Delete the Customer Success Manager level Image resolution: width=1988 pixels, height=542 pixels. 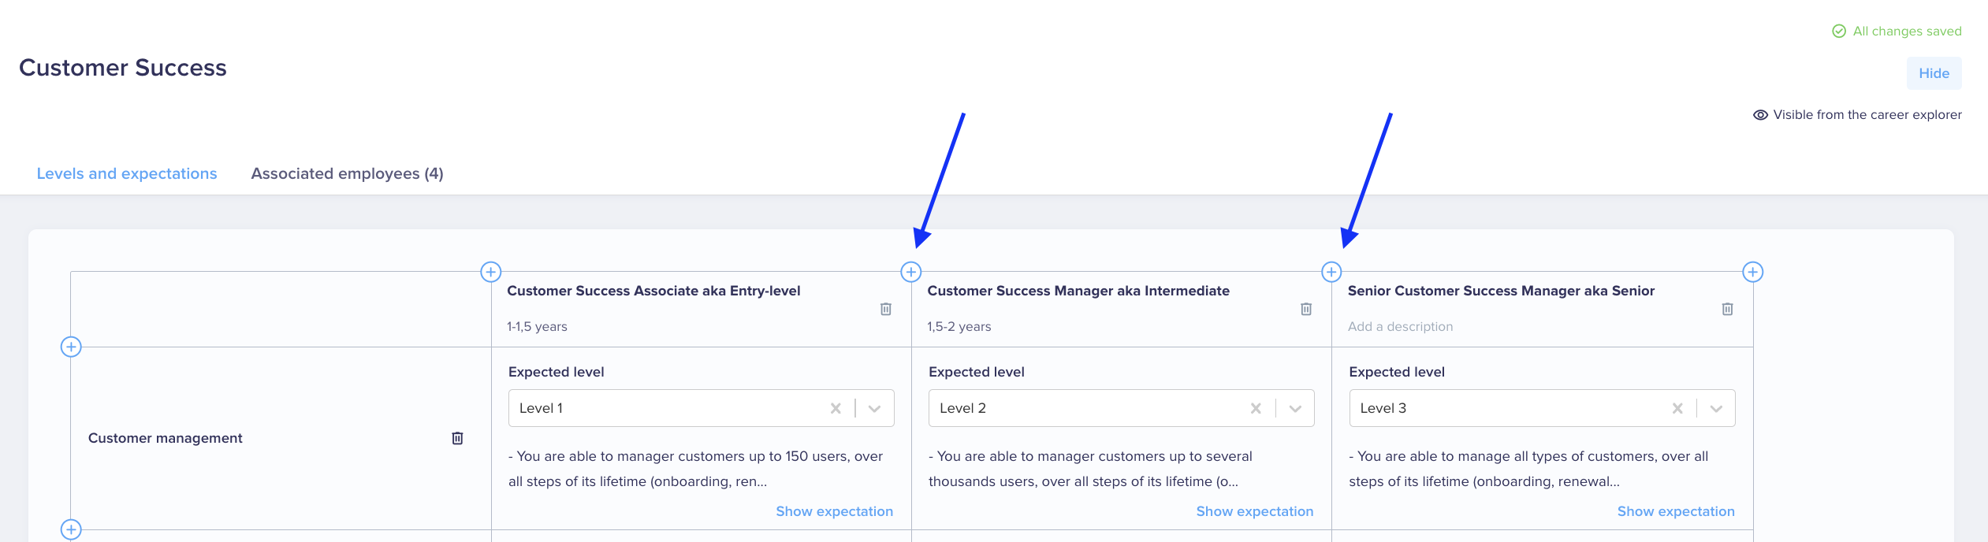pyautogui.click(x=1305, y=309)
